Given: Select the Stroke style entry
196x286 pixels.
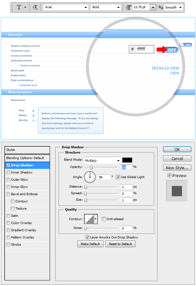Looking at the screenshot, I should point(16,245).
